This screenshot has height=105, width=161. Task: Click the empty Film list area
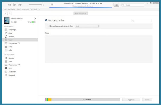98,49
